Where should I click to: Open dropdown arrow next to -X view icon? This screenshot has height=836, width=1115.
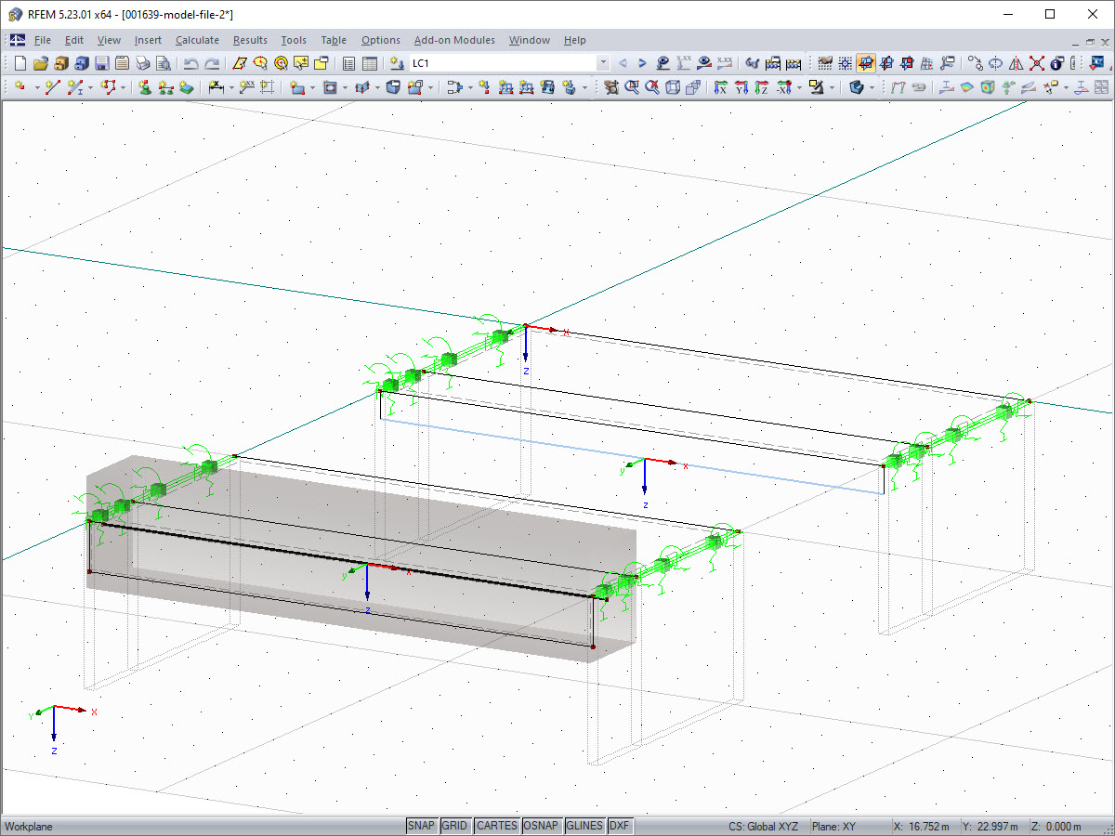[x=799, y=87]
